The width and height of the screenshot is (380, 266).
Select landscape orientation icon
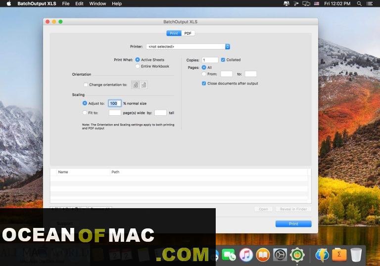pyautogui.click(x=143, y=85)
